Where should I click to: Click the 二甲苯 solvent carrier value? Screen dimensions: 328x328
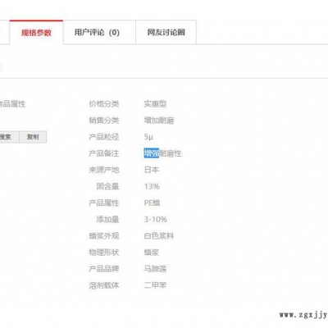(155, 285)
